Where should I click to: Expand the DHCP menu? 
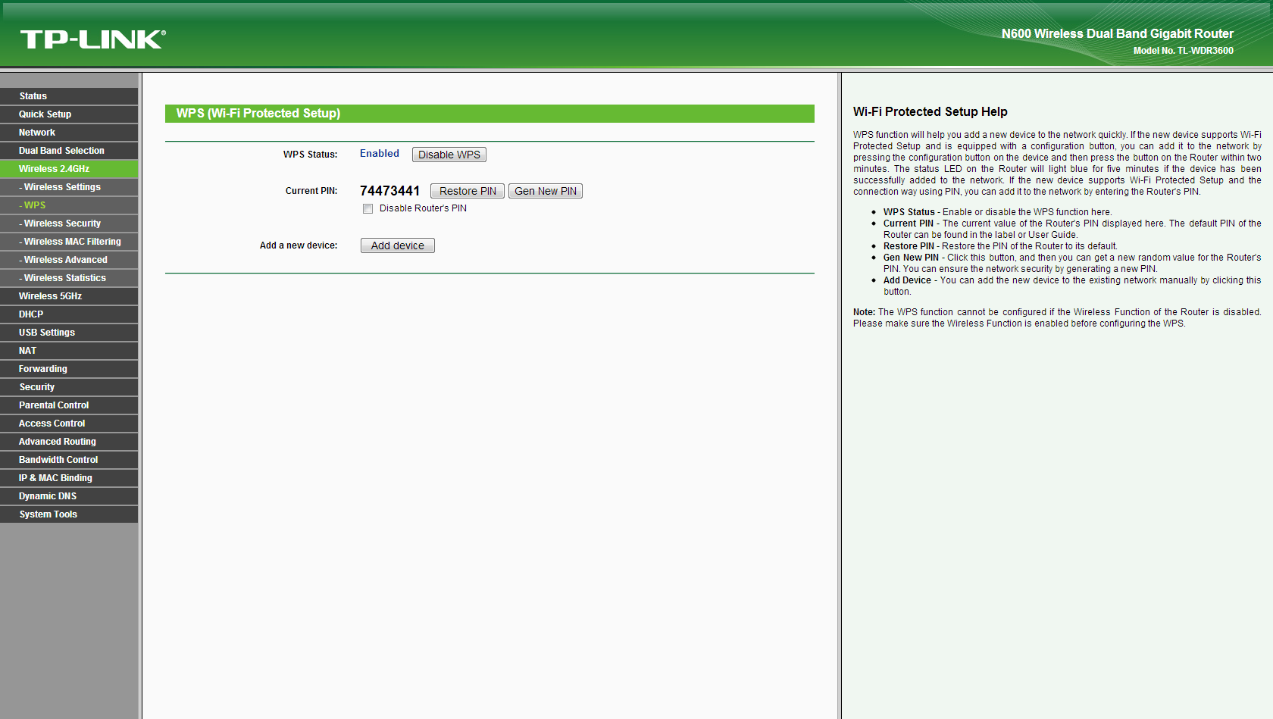69,314
